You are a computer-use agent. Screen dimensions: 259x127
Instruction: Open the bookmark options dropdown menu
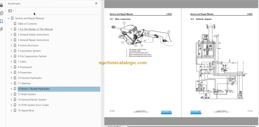(11, 11)
